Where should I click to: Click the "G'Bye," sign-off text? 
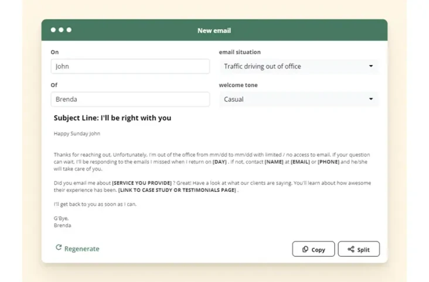(x=62, y=218)
